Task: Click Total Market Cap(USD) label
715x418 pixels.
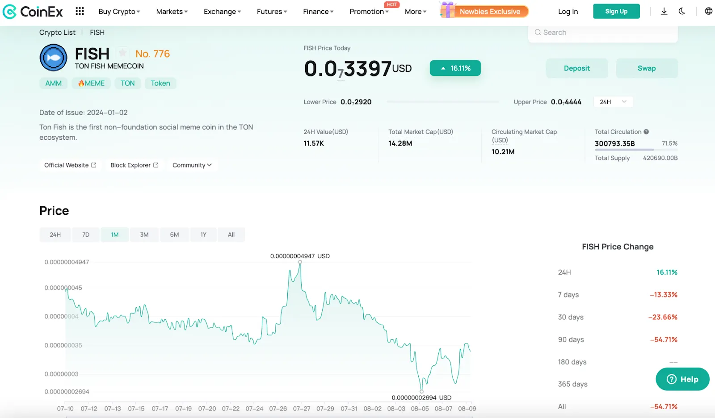Action: (421, 132)
